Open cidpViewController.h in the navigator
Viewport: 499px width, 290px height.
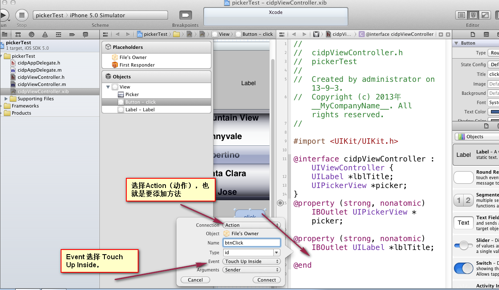41,77
